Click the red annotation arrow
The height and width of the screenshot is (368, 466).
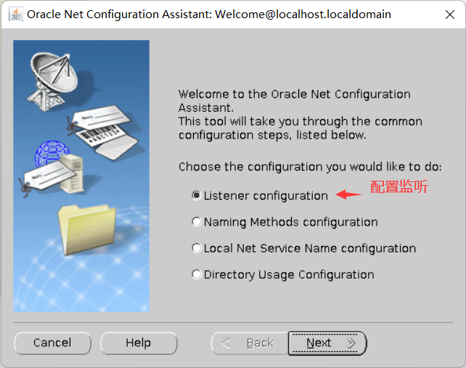348,195
